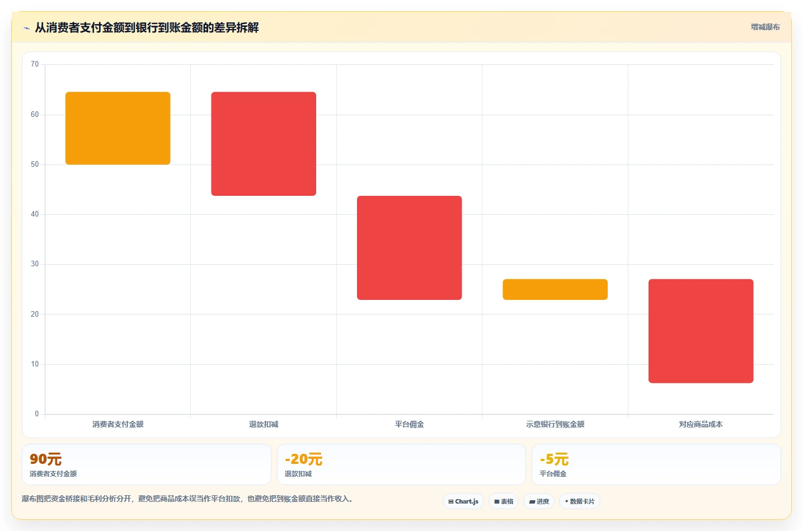Viewport: 803px width, 531px height.
Task: Click the 增减瀑布 label in header
Action: 765,27
